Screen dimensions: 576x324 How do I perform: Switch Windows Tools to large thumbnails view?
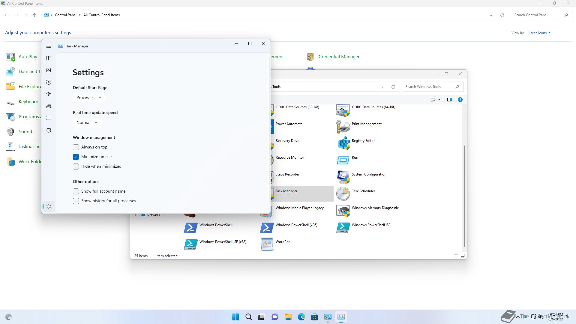462,256
